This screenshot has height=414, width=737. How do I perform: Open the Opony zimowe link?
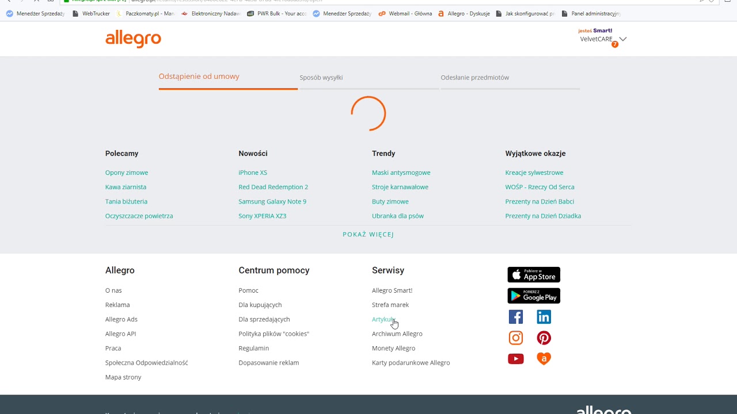tap(127, 172)
